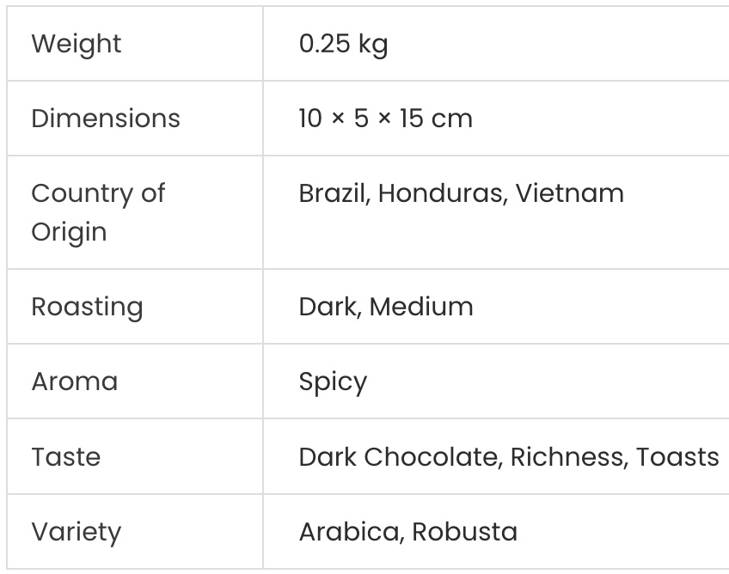The width and height of the screenshot is (729, 574).
Task: Select the Variety row label
Action: [x=76, y=532]
